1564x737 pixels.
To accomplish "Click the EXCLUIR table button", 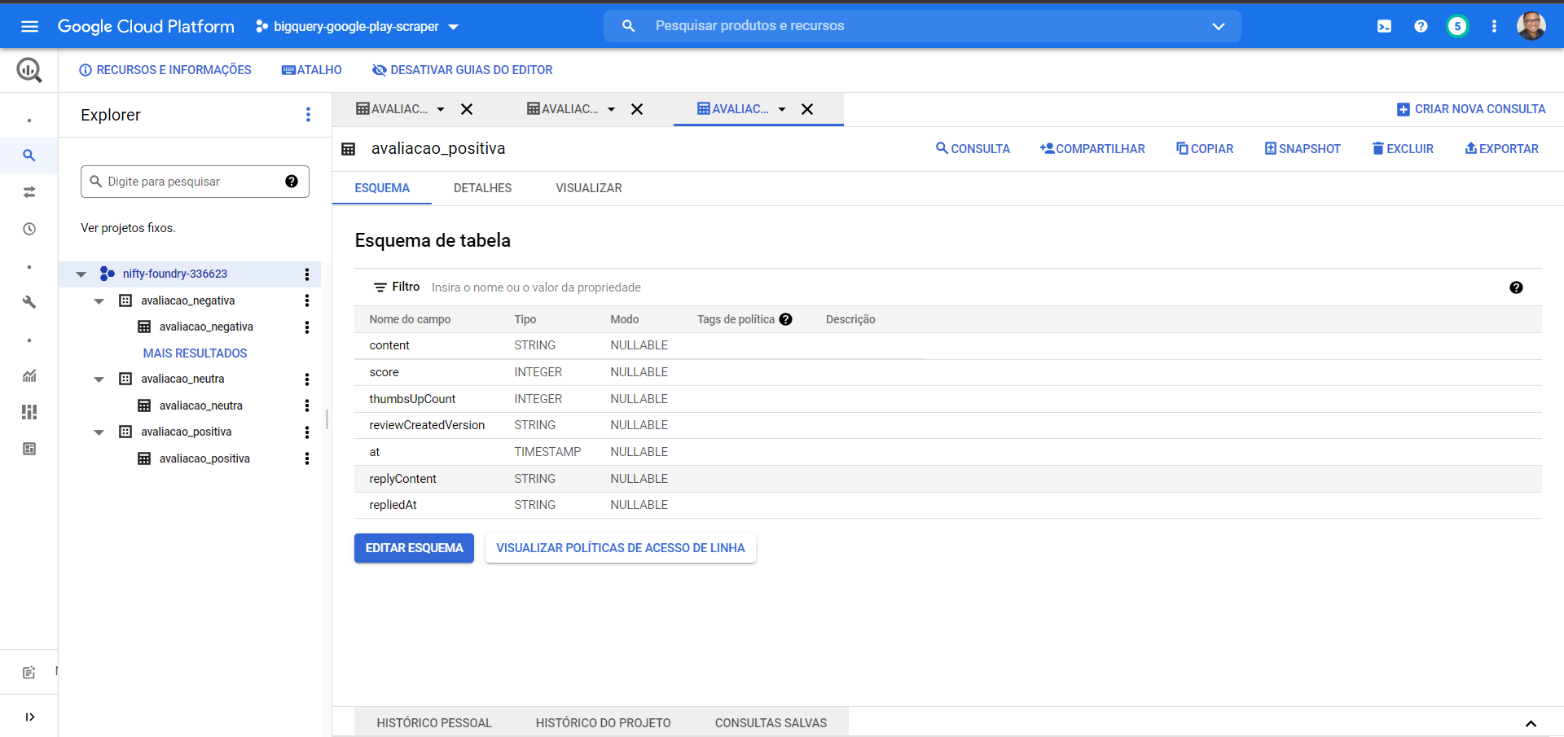I will [x=1403, y=149].
